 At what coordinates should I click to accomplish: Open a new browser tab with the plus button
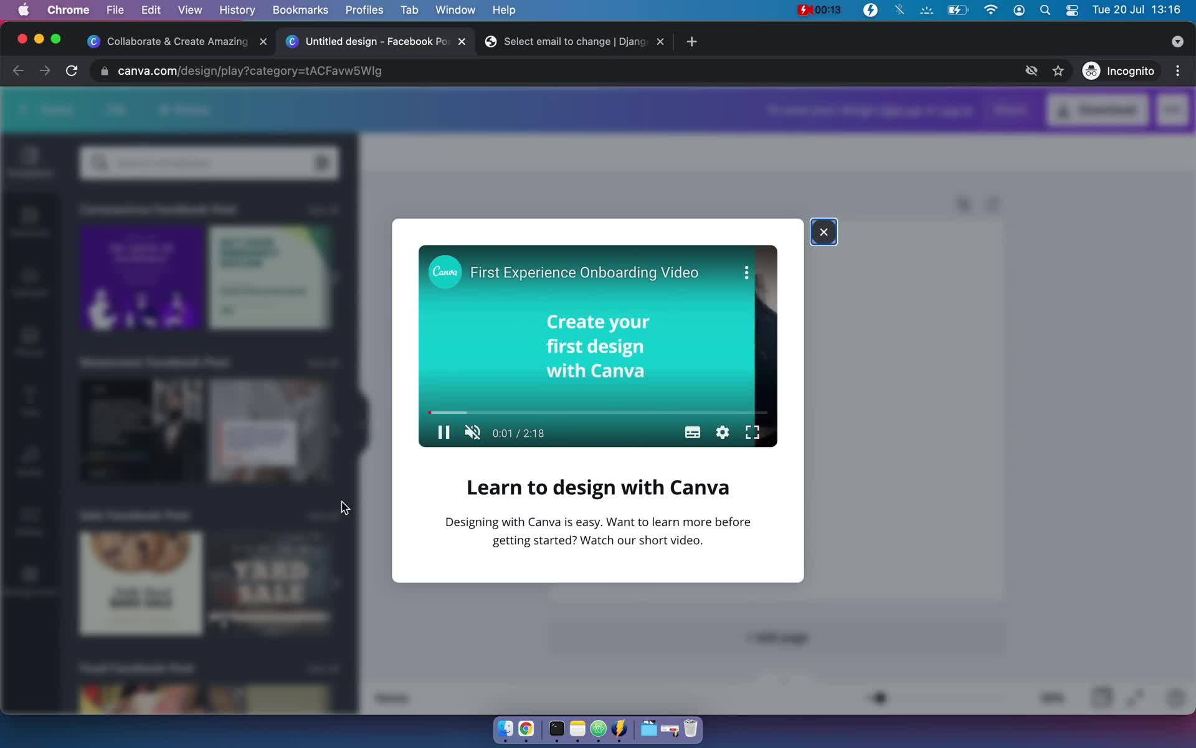tap(692, 41)
